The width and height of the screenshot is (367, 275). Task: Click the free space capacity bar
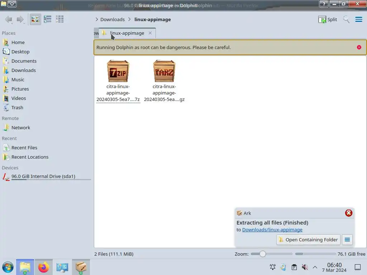[315, 254]
